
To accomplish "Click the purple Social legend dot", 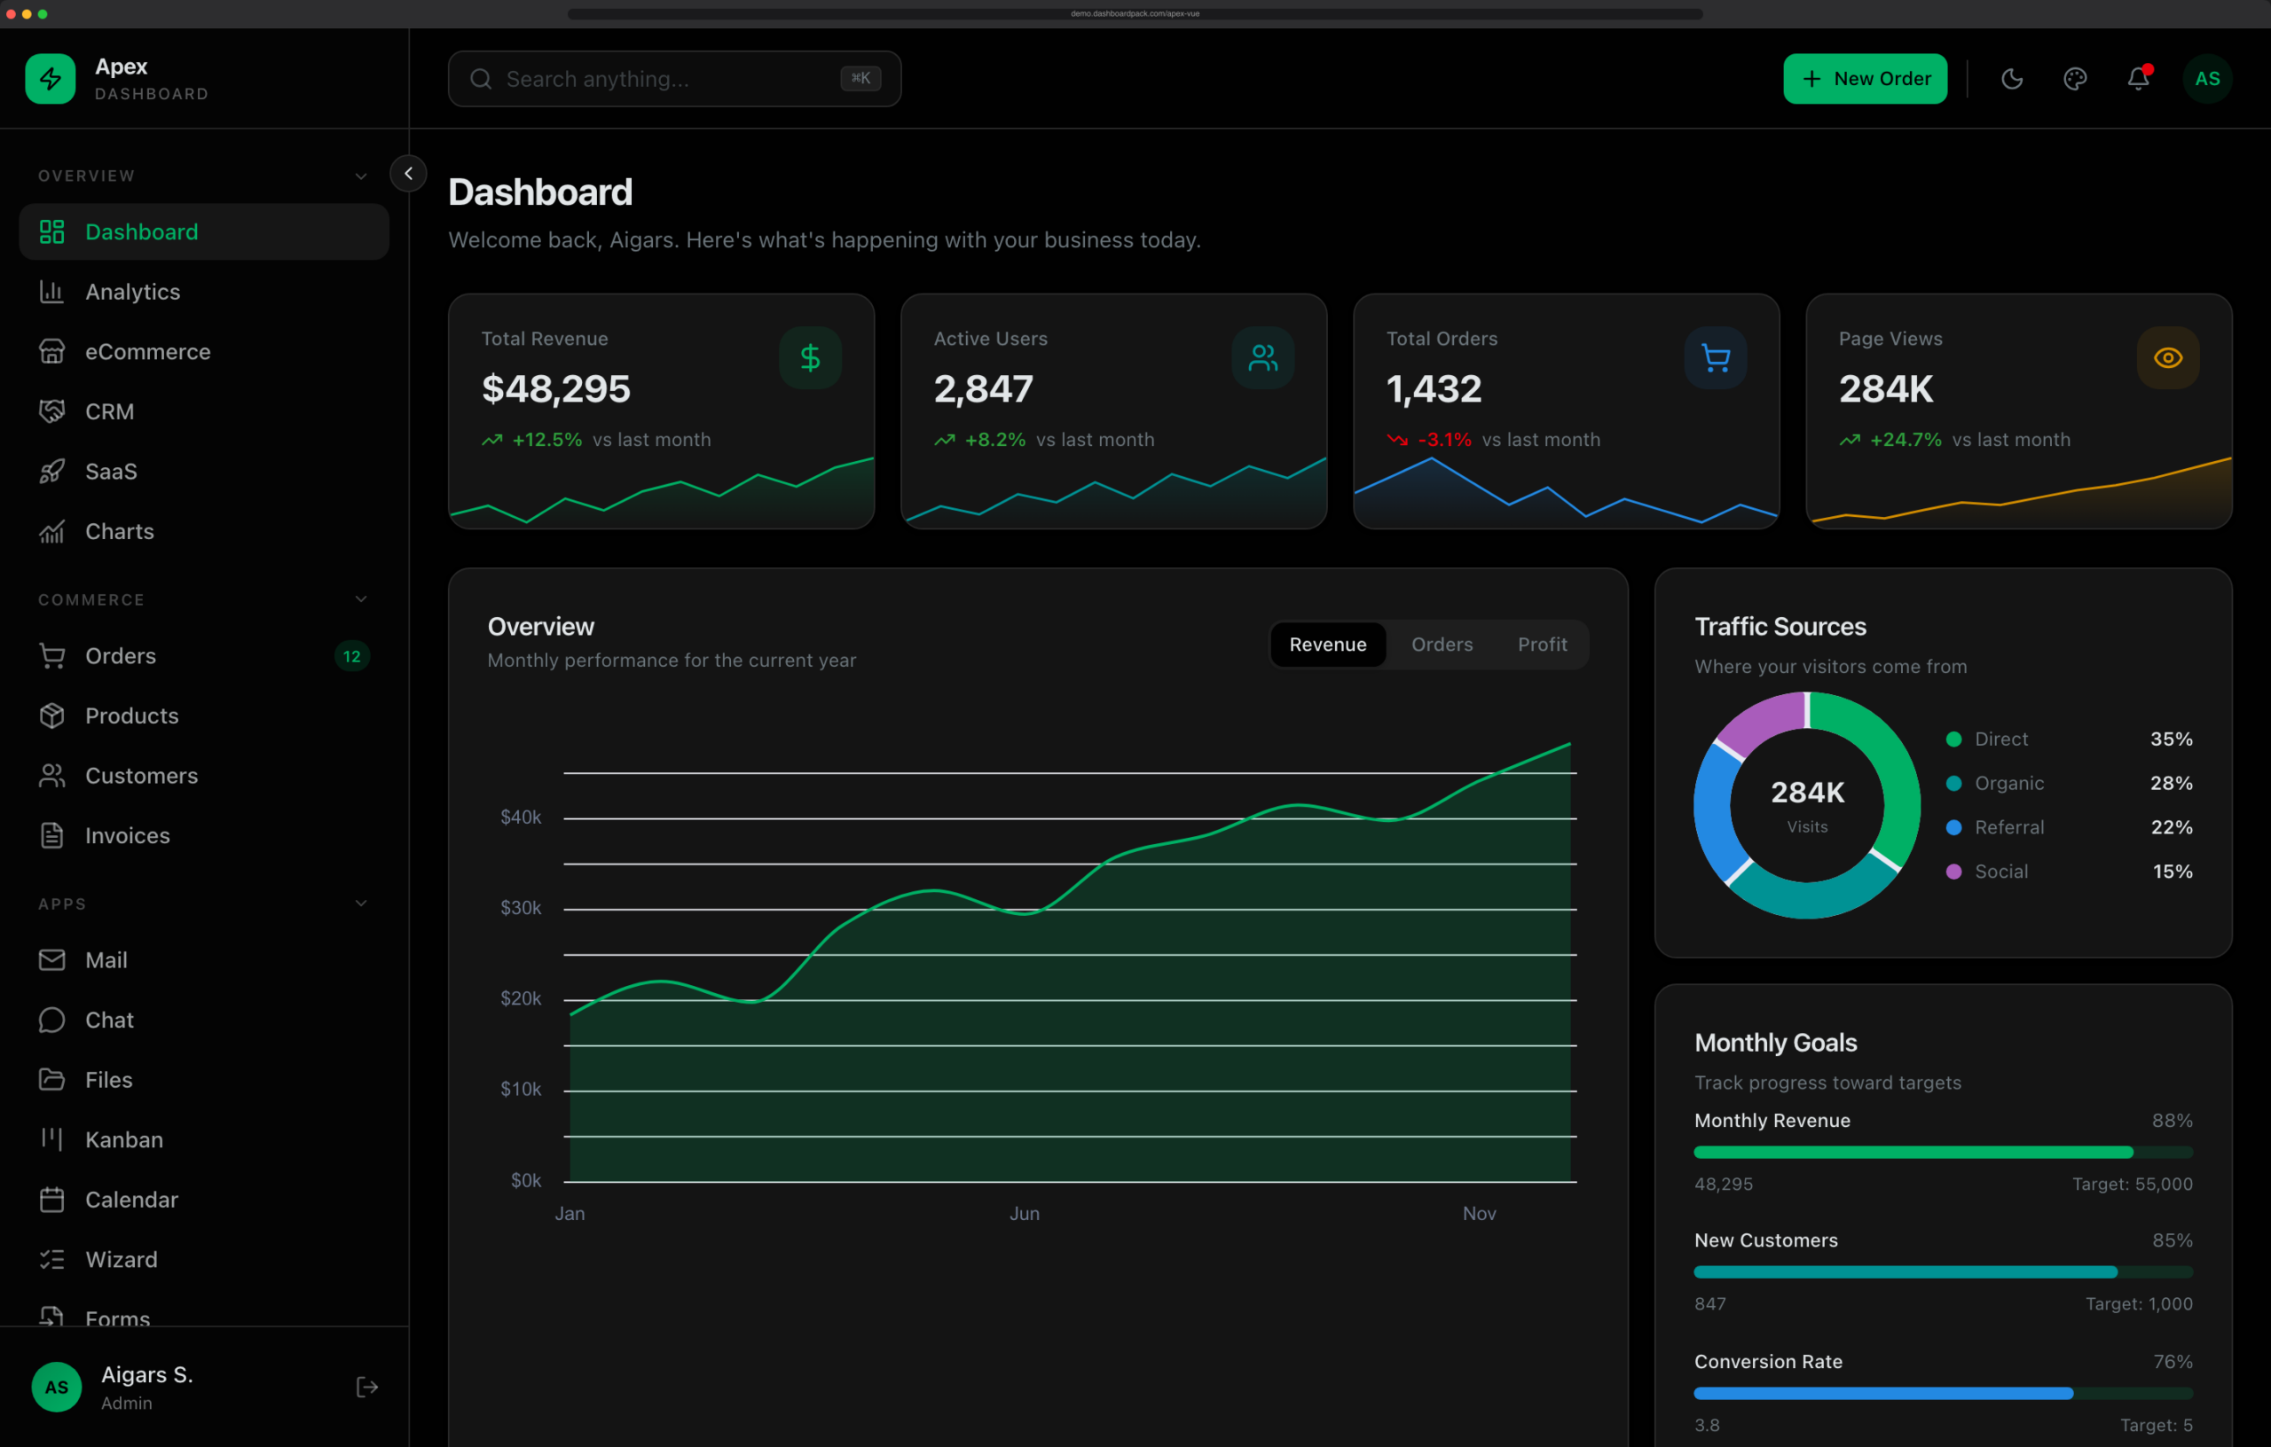I will [x=1954, y=872].
